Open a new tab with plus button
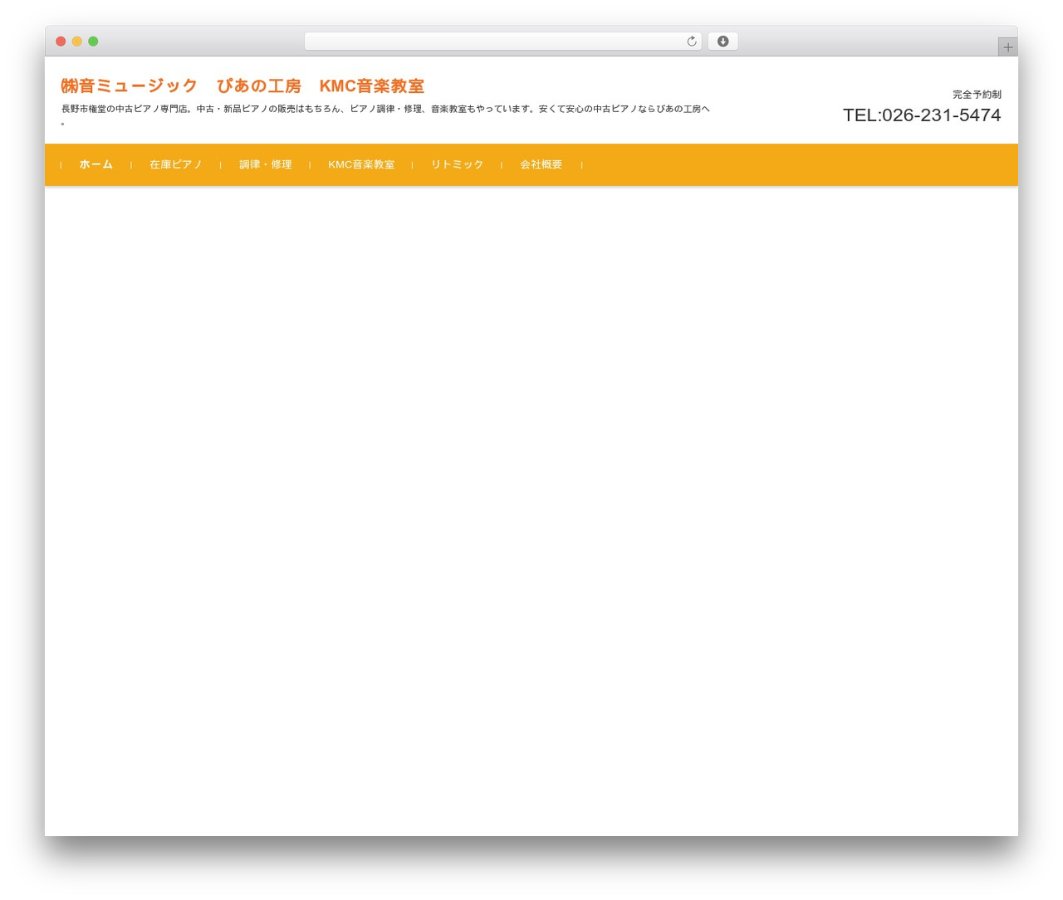This screenshot has height=900, width=1063. pos(1007,47)
